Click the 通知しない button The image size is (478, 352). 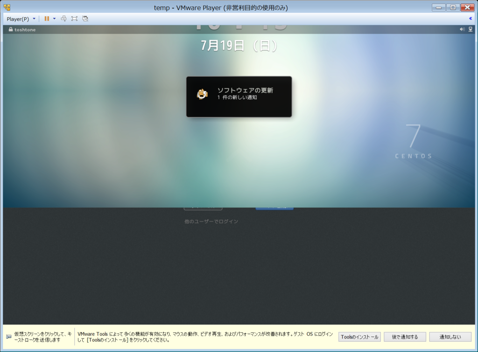click(x=450, y=337)
